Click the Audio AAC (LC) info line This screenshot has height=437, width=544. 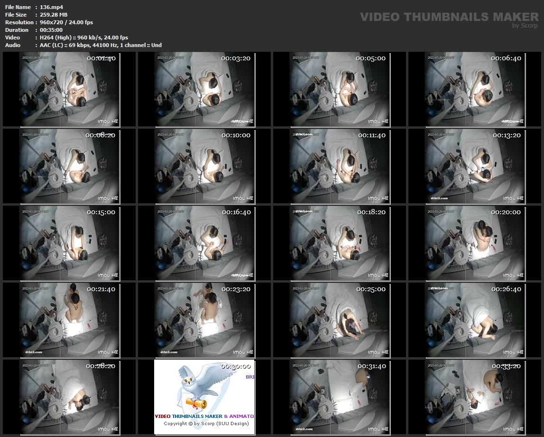click(101, 45)
